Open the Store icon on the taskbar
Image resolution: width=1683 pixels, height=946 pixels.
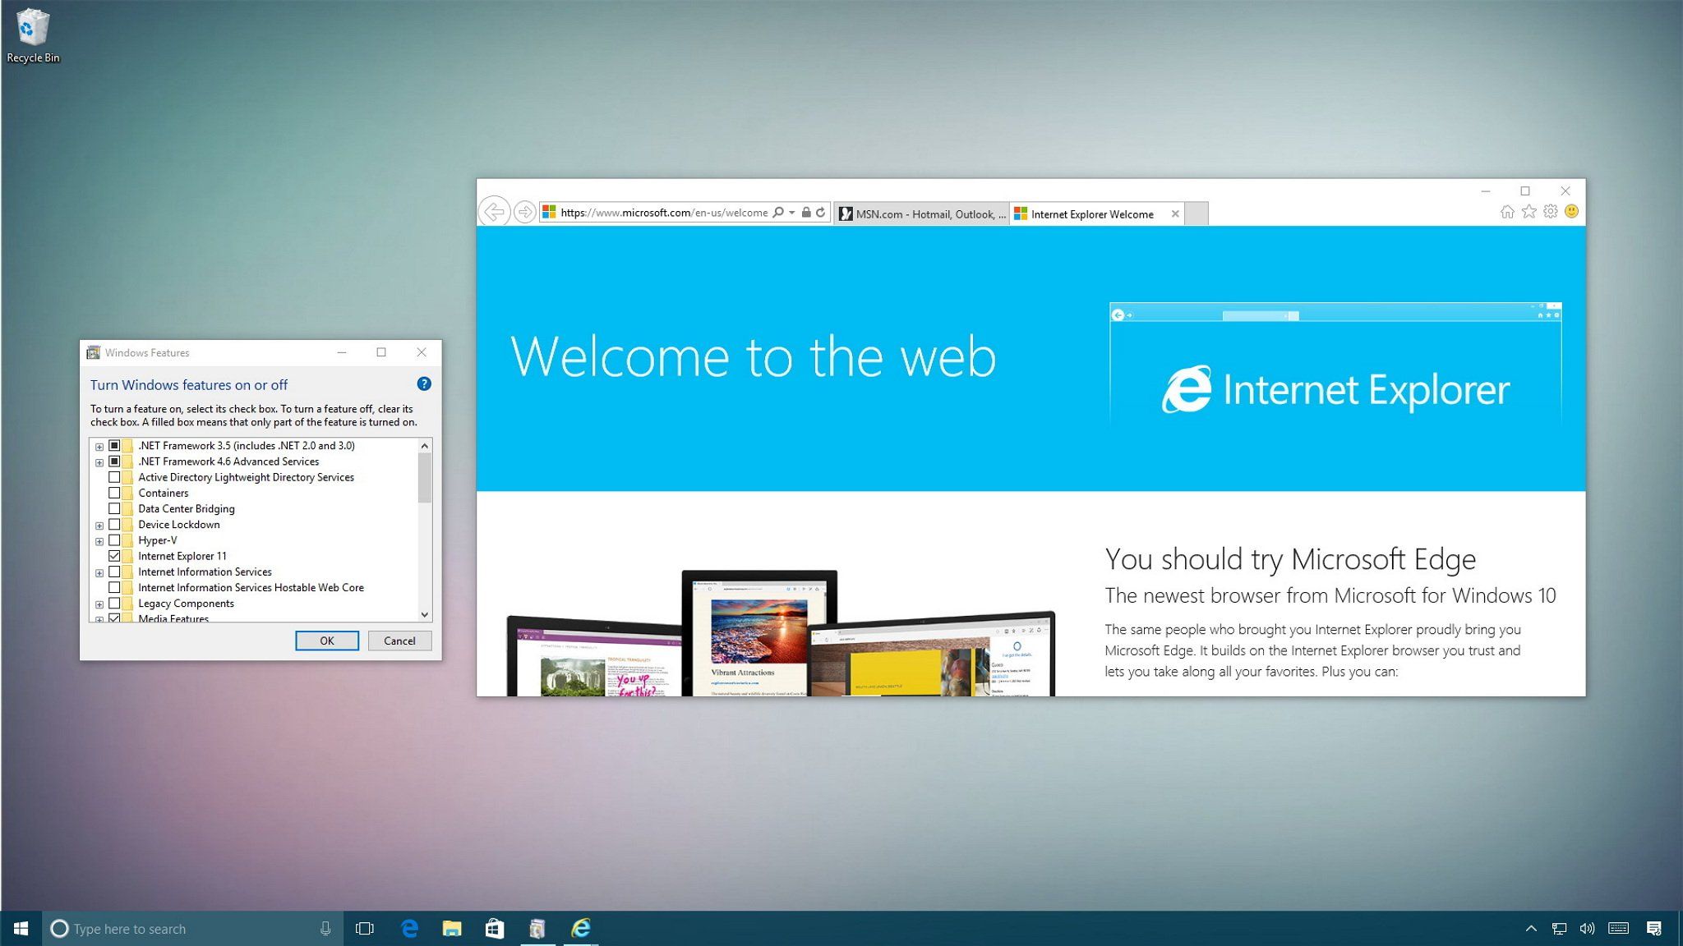point(494,928)
